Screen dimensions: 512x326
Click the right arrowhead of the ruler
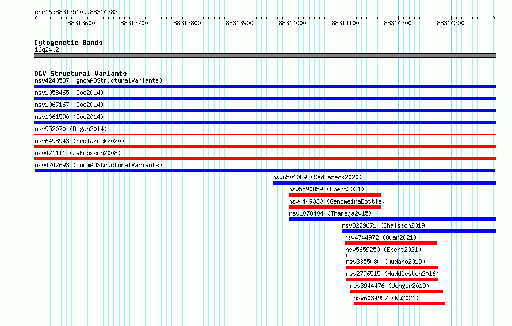click(x=494, y=18)
